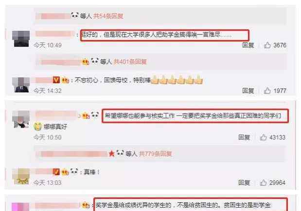Screen dimensions: 301x211
Task: Expand the 共401条回复 replies thread
Action: (130, 62)
